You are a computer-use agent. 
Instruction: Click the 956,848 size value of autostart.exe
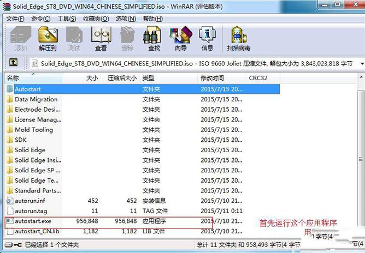click(x=87, y=221)
